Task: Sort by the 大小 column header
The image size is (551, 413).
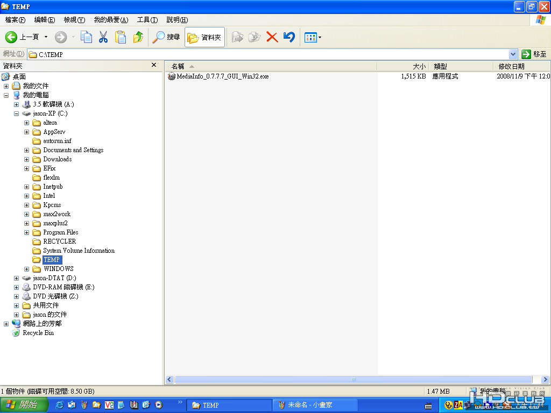Action: [x=402, y=66]
